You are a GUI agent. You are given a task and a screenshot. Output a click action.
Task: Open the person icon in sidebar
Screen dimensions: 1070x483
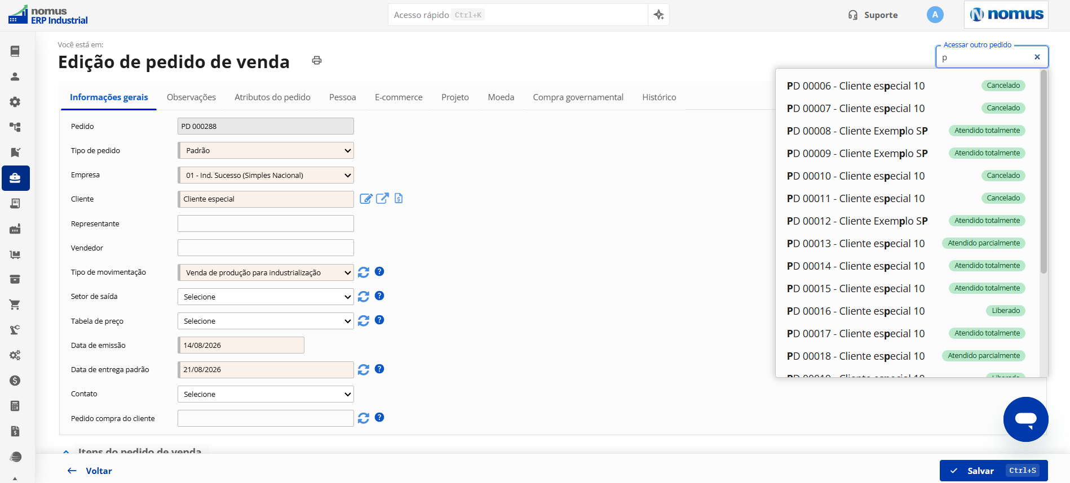[15, 77]
